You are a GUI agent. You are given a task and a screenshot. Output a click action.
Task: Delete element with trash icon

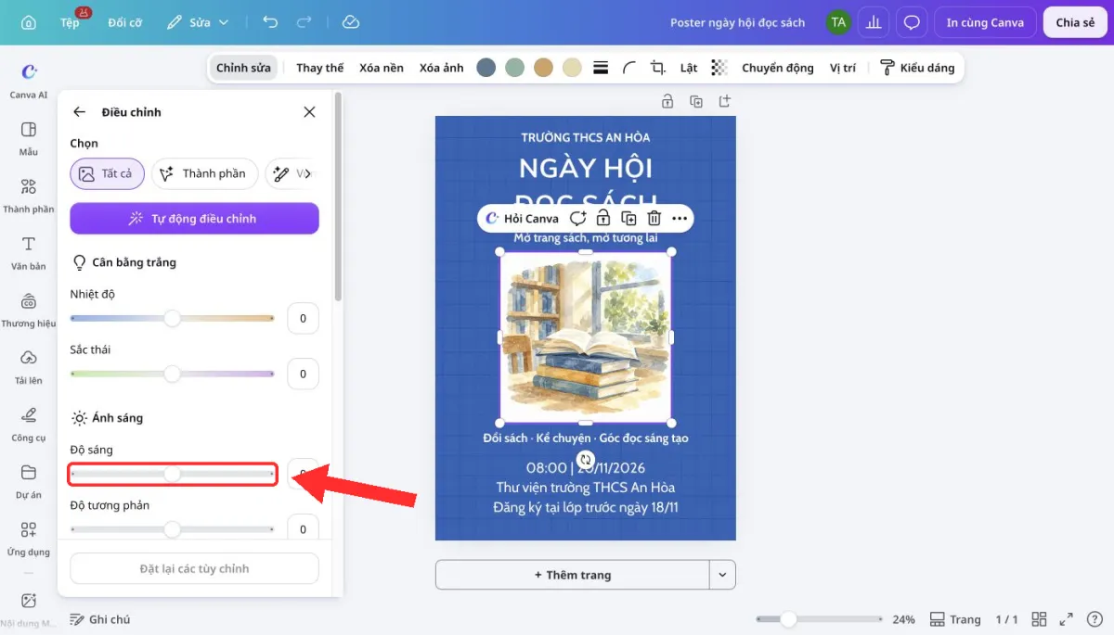pyautogui.click(x=654, y=219)
